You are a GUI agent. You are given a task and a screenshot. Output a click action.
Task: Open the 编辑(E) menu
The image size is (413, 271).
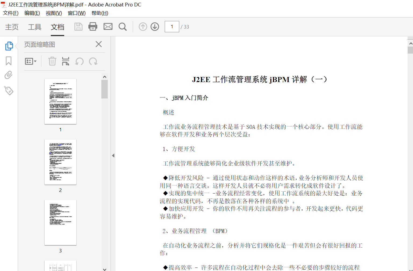pos(32,13)
